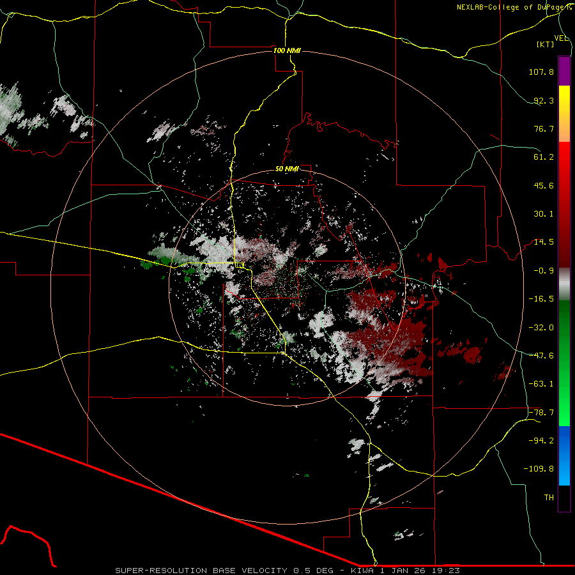Click the -16.5 velocity legend value
This screenshot has height=575, width=575.
[x=541, y=299]
